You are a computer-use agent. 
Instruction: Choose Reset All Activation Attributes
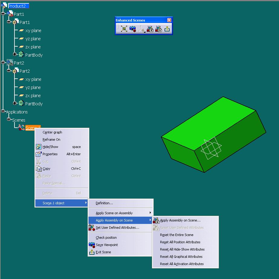pos(185,264)
